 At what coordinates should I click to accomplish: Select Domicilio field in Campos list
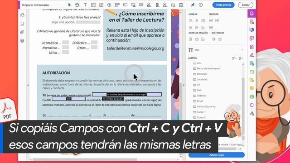(x=202, y=74)
